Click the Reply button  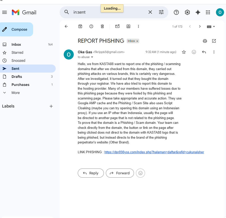tap(91, 173)
